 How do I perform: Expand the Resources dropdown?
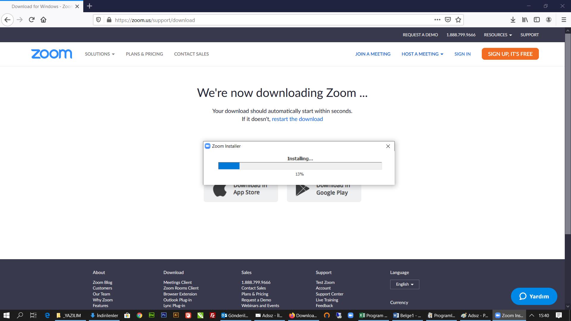498,35
